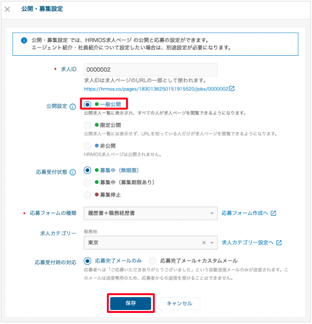Close the 公開・募集設定 dialog with X icon

7,9
